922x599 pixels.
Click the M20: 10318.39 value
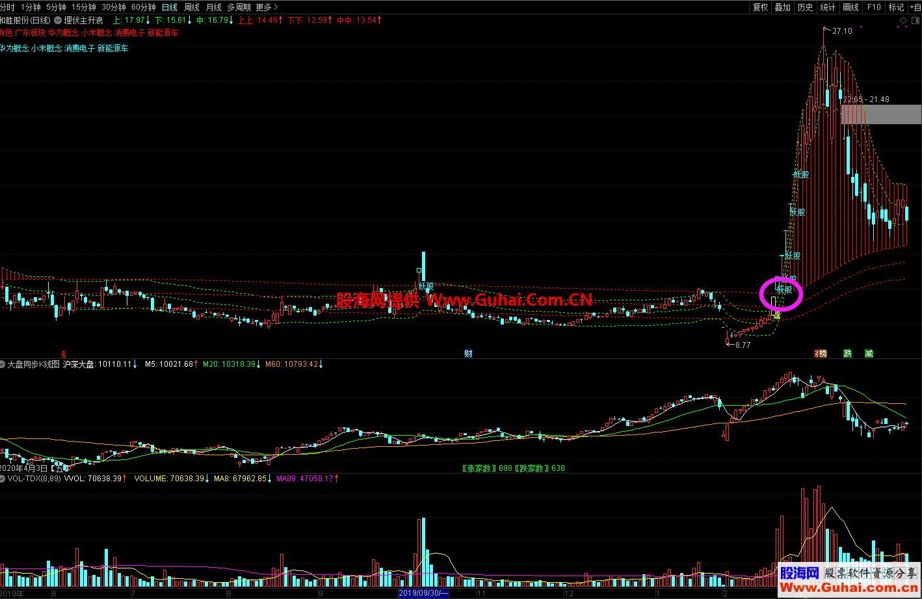pyautogui.click(x=232, y=364)
